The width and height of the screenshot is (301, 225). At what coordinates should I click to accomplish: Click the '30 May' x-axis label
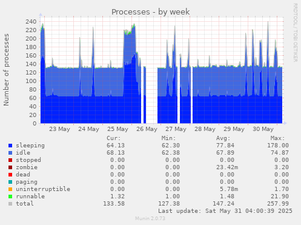coord(263,129)
